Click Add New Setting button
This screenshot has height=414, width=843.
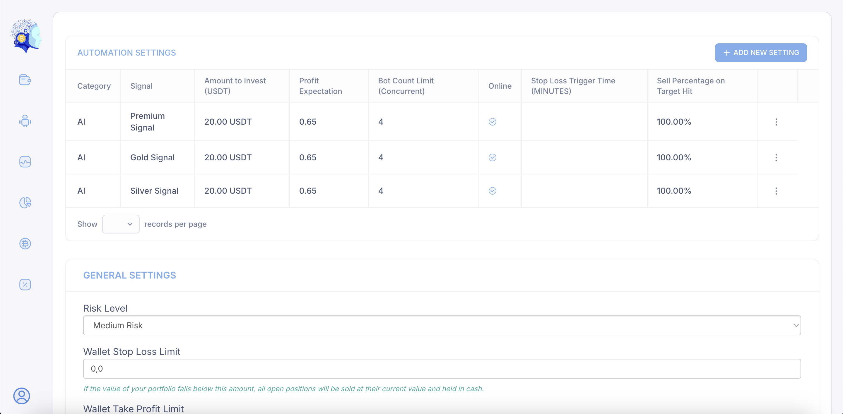point(760,53)
